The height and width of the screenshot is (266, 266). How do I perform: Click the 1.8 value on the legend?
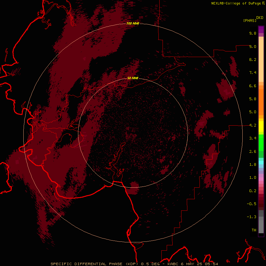tap(253, 165)
